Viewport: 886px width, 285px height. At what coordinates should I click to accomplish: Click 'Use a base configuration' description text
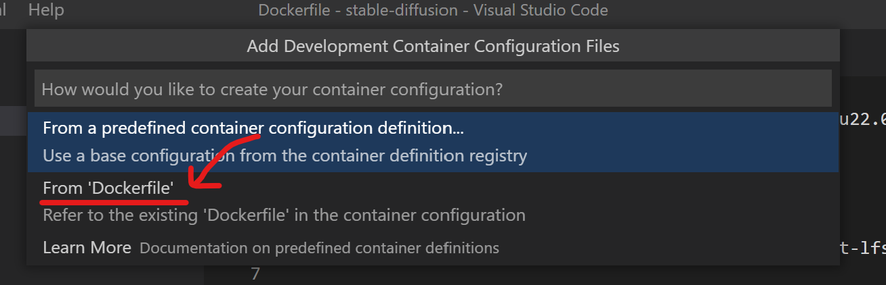[x=284, y=156]
